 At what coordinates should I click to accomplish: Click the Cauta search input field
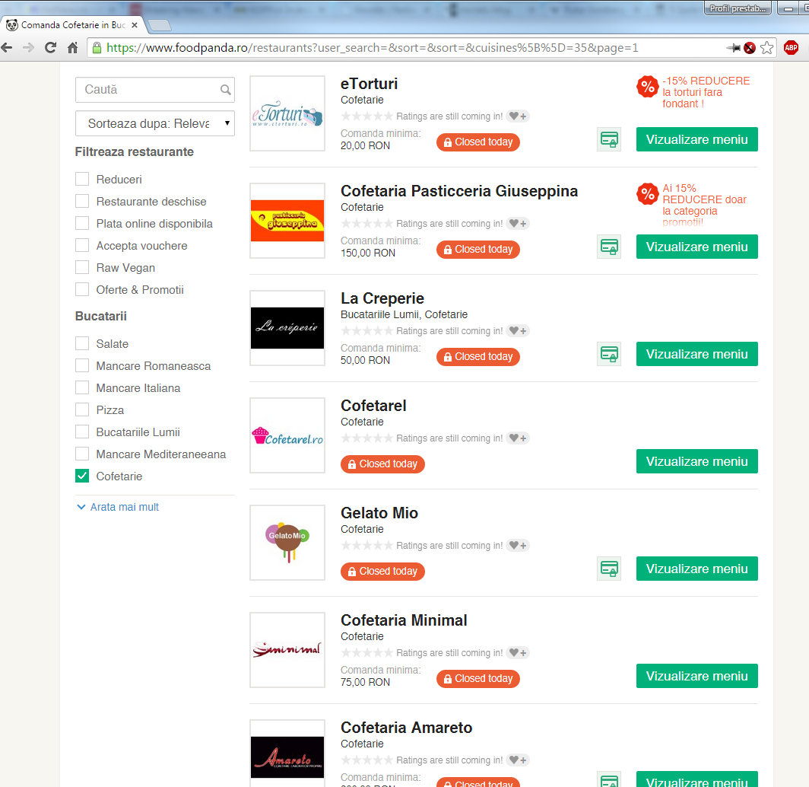(x=155, y=90)
